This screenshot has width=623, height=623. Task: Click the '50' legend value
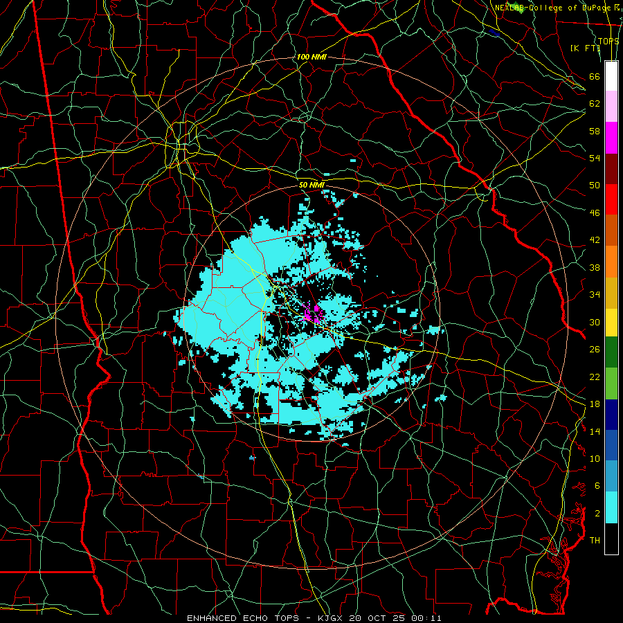595,185
